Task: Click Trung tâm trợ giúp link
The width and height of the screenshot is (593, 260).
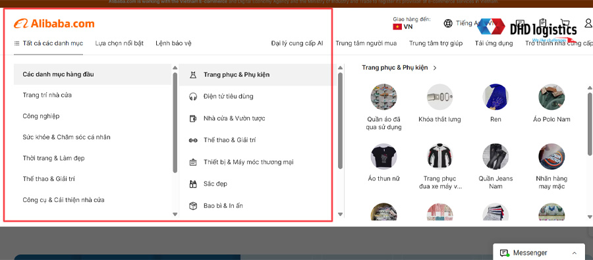Action: [436, 43]
